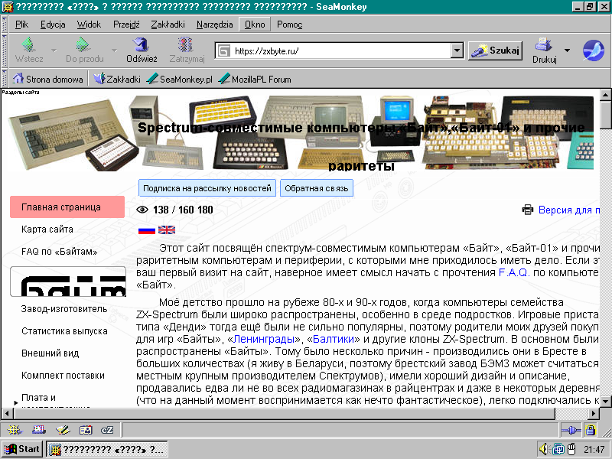The width and height of the screenshot is (612, 459).
Task: Click the volume speaker tray icon
Action: pyautogui.click(x=544, y=449)
